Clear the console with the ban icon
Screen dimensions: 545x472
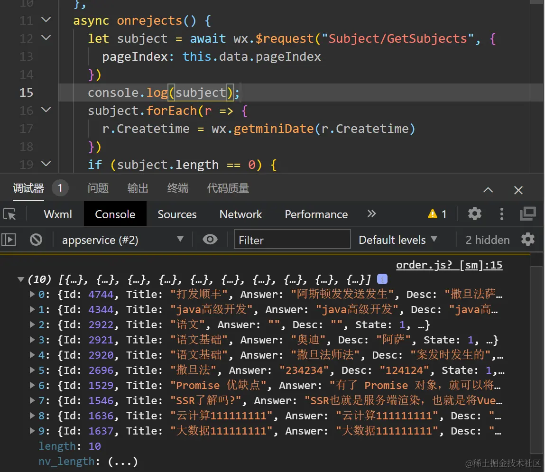pos(36,240)
